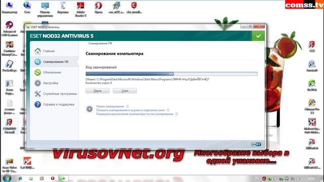Screen dimensions: 324x182
Task: Click the red Comodo tray icon
Action: coord(264,178)
